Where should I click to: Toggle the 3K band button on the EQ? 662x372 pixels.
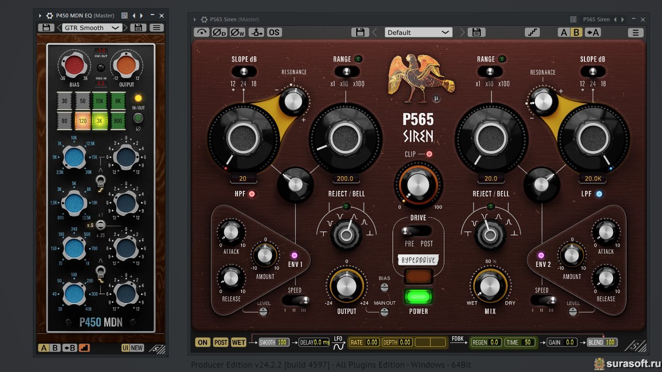point(99,121)
